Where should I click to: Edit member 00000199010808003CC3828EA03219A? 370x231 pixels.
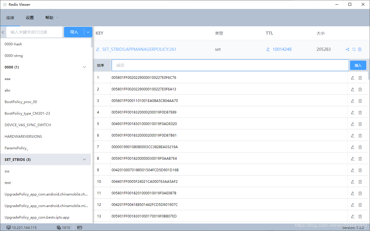[x=352, y=147]
